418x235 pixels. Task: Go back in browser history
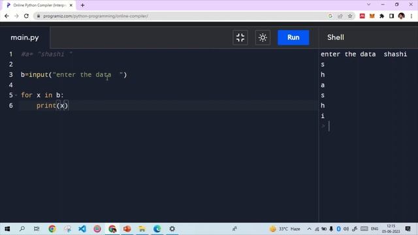pos(7,16)
